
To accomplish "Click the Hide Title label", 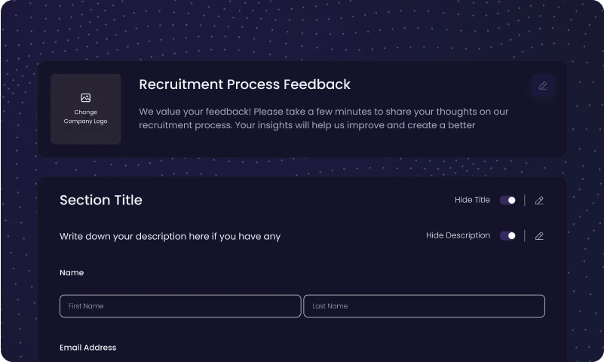I will click(472, 200).
